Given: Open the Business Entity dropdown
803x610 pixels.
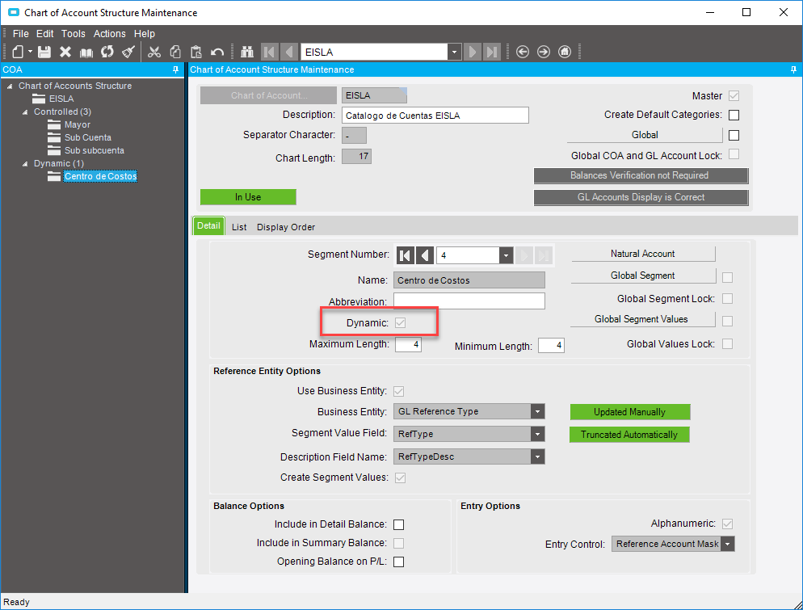Looking at the screenshot, I should pos(537,411).
